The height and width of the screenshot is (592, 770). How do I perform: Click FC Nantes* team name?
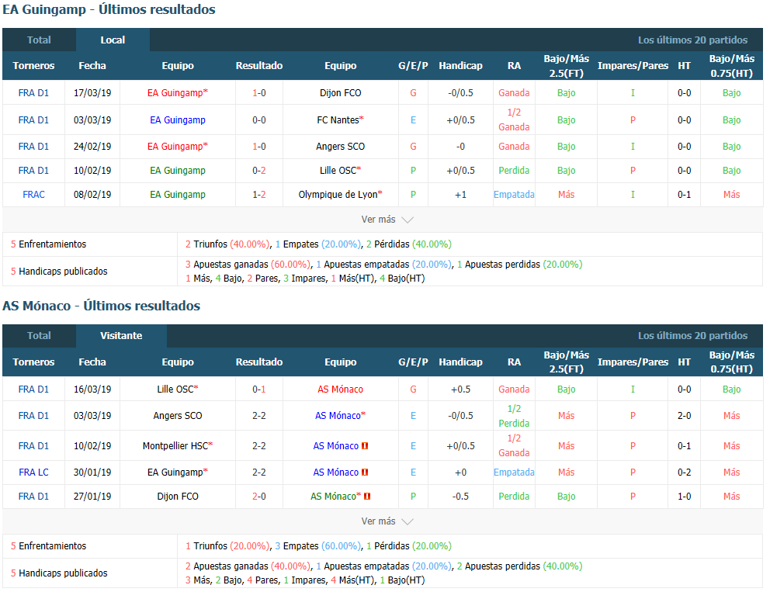tap(340, 119)
